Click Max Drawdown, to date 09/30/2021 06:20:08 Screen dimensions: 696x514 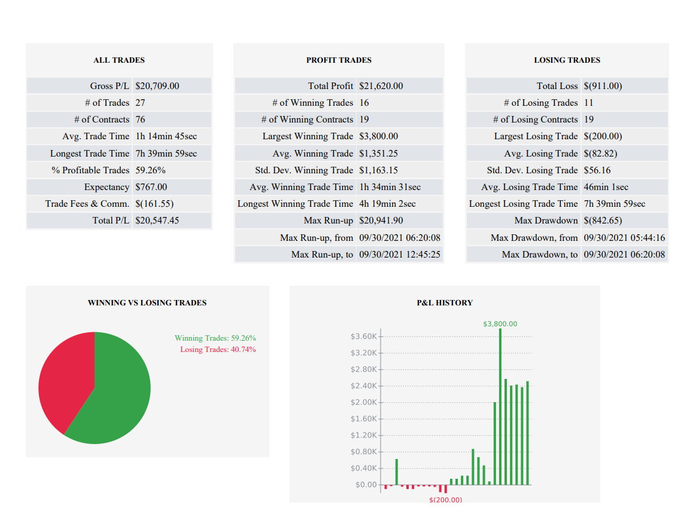[624, 255]
